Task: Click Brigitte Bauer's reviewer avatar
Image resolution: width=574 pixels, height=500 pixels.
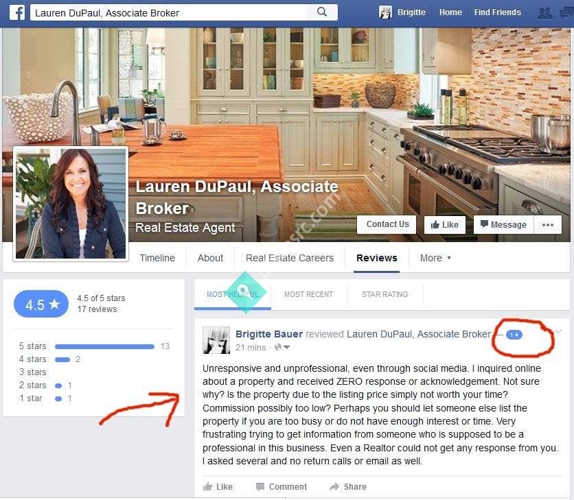Action: (216, 340)
